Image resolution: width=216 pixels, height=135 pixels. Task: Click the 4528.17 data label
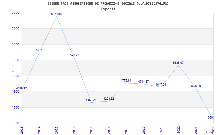pyautogui.click(x=21, y=88)
